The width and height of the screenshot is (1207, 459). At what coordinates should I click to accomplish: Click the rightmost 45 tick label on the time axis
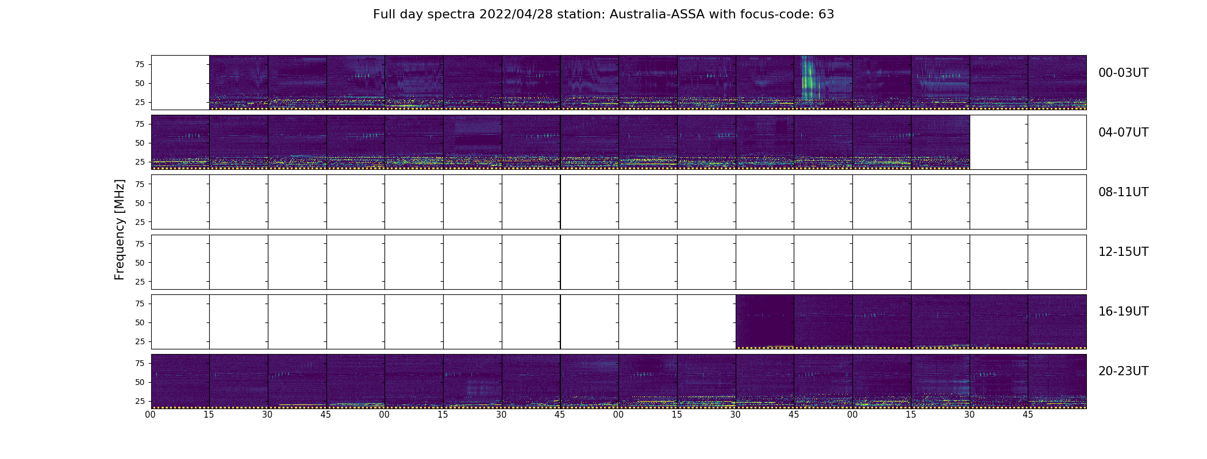[x=1028, y=415]
